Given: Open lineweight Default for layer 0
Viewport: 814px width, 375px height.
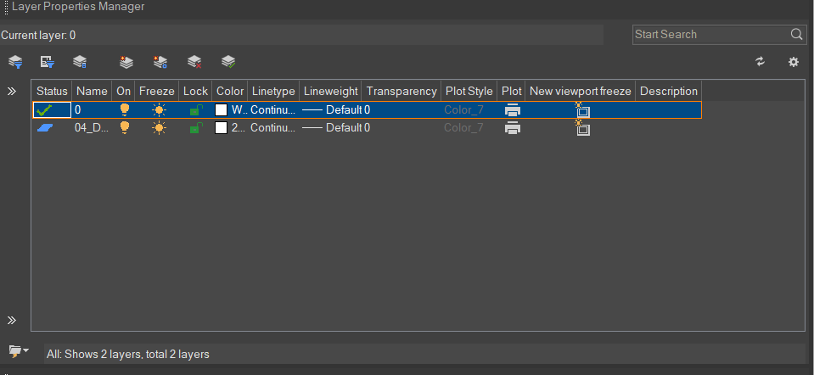Looking at the screenshot, I should pos(332,110).
